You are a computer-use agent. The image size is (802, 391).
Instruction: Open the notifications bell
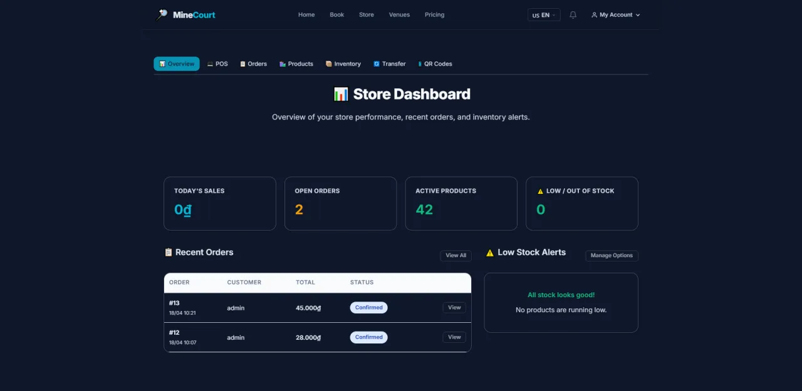(573, 15)
